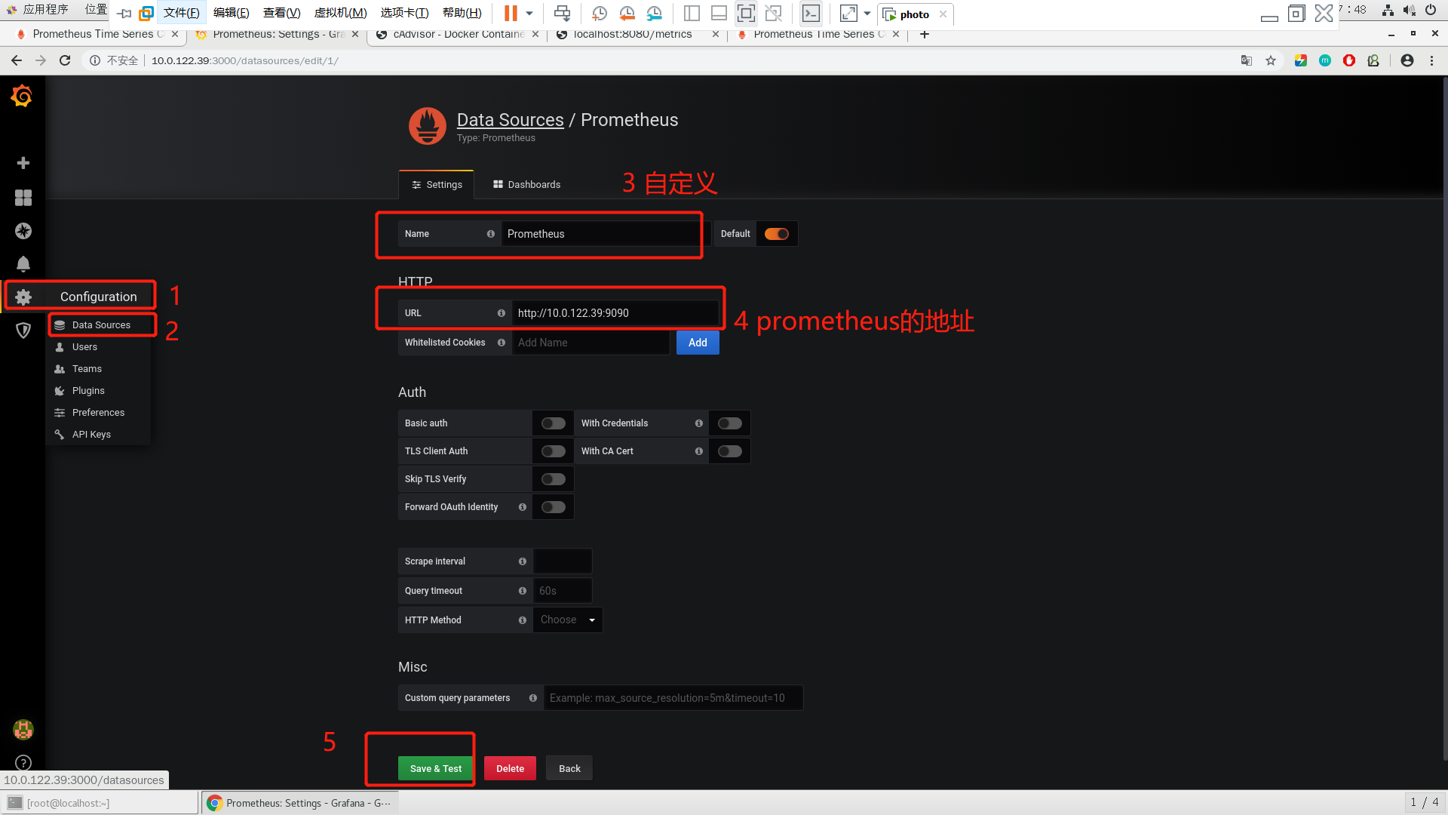
Task: Open the Alerting bell icon
Action: click(23, 263)
